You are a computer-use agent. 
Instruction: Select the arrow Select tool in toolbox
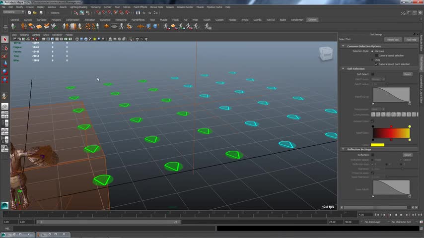5,40
